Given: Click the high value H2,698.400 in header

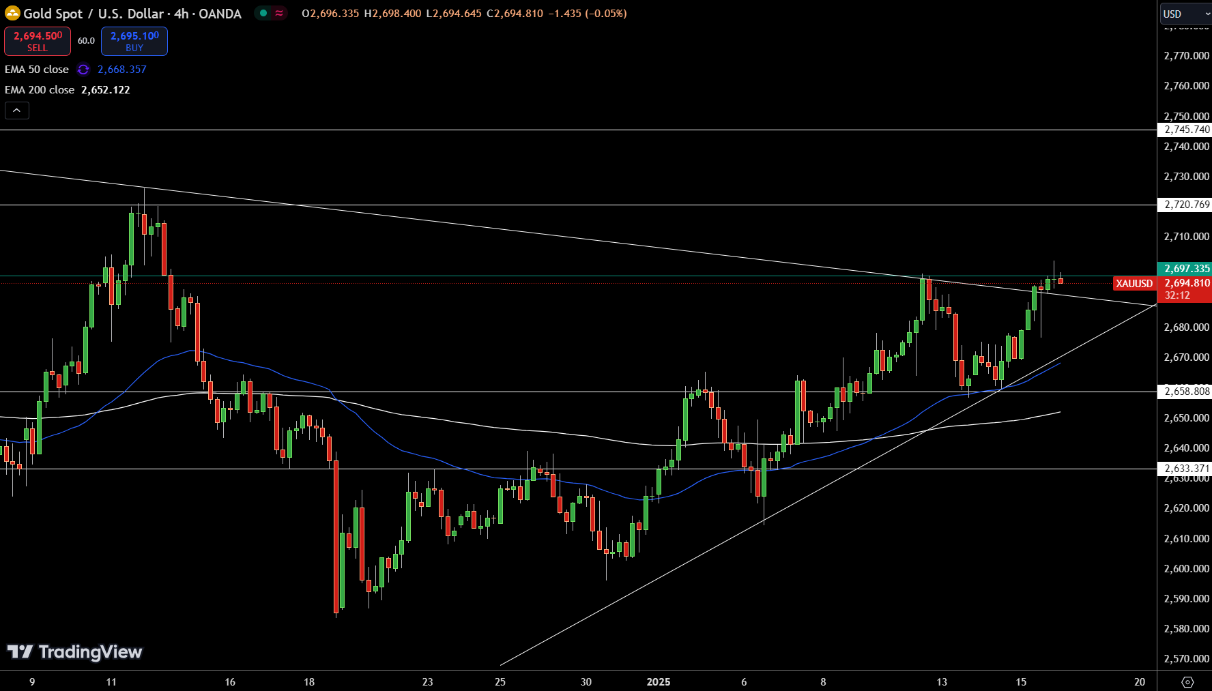Looking at the screenshot, I should click(x=392, y=14).
